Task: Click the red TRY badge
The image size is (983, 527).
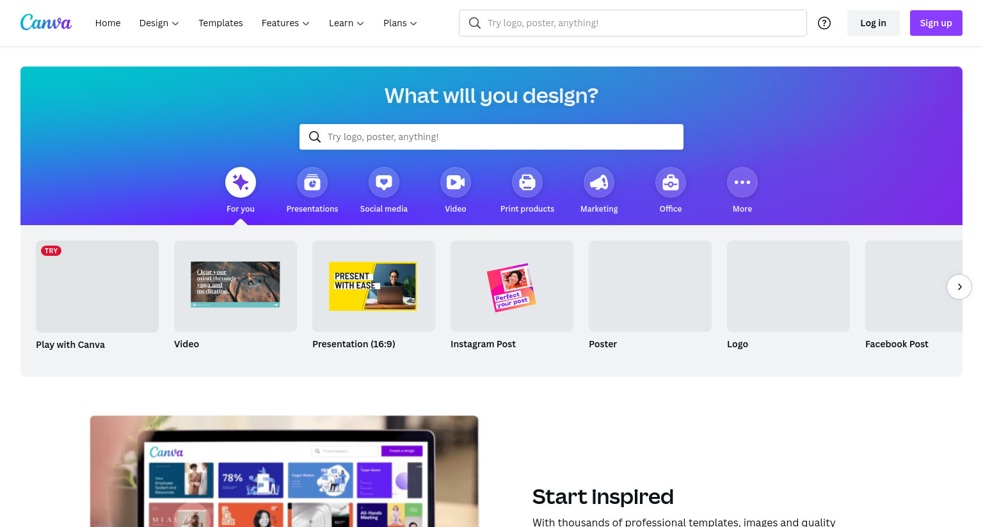Action: (51, 251)
